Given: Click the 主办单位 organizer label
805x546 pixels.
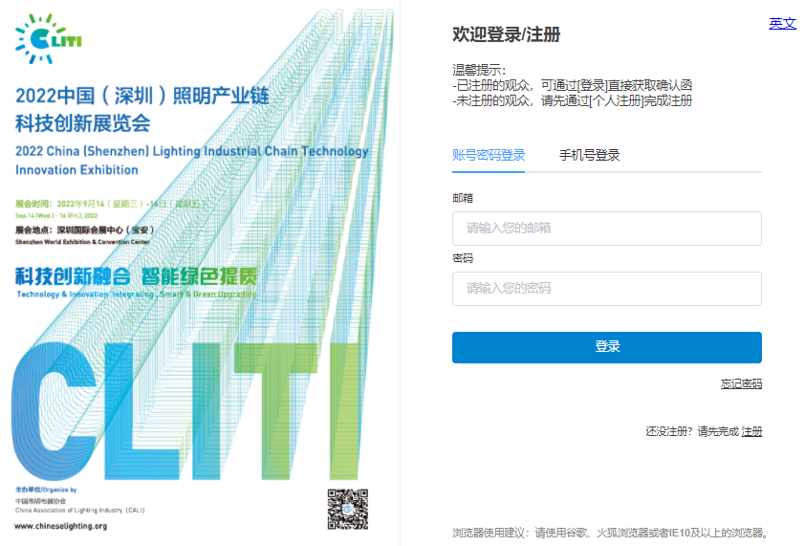Looking at the screenshot, I should click(x=46, y=490).
